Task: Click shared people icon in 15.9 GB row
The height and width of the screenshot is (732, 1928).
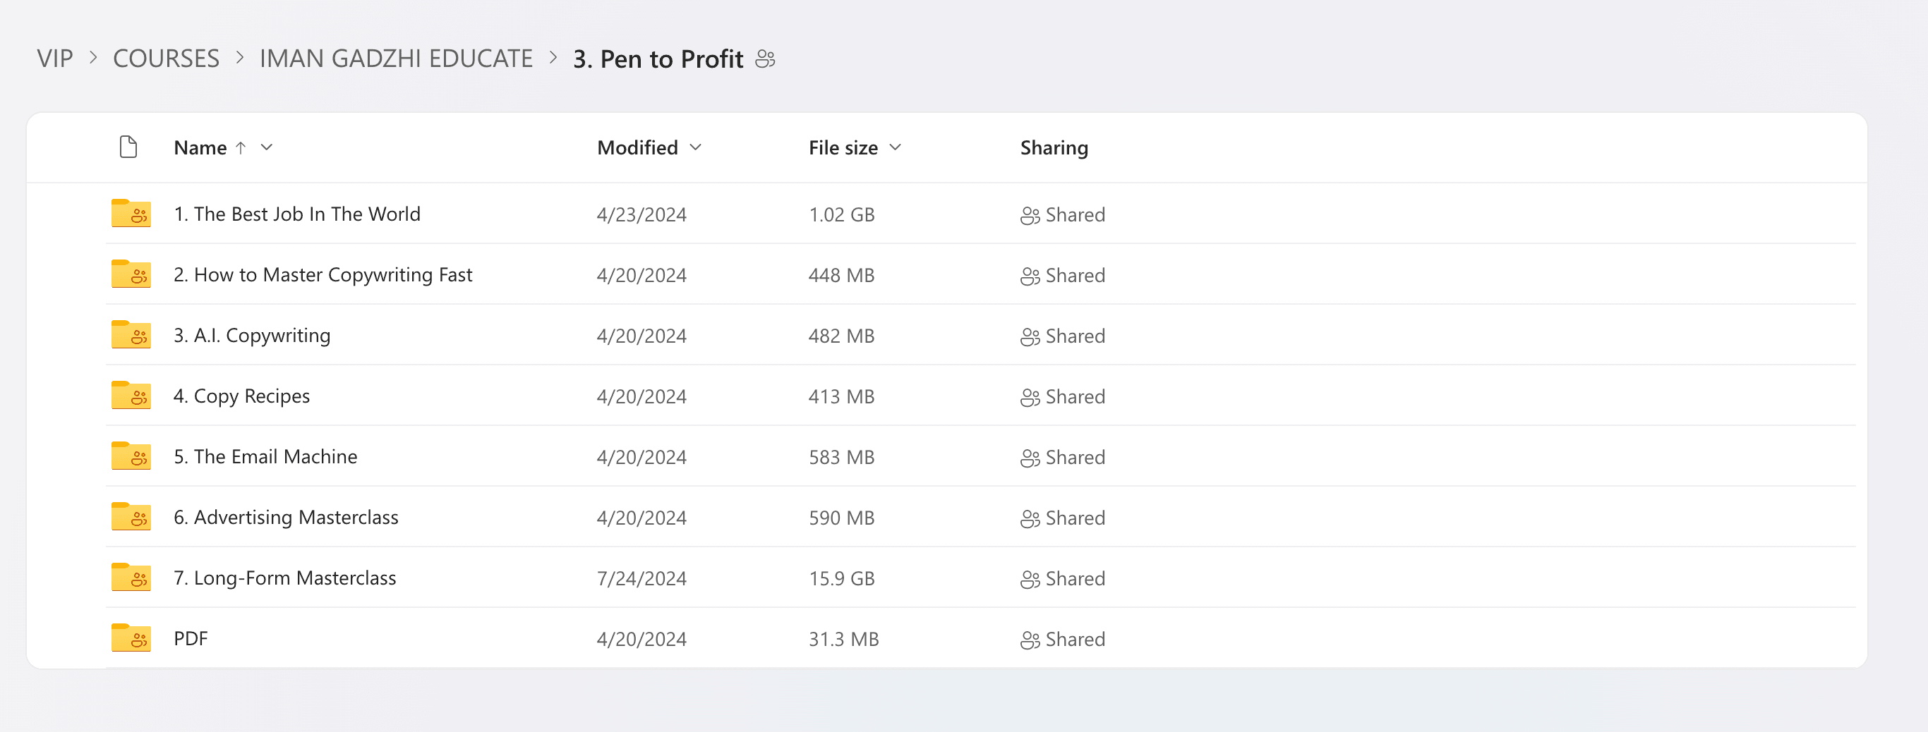Action: tap(1030, 579)
